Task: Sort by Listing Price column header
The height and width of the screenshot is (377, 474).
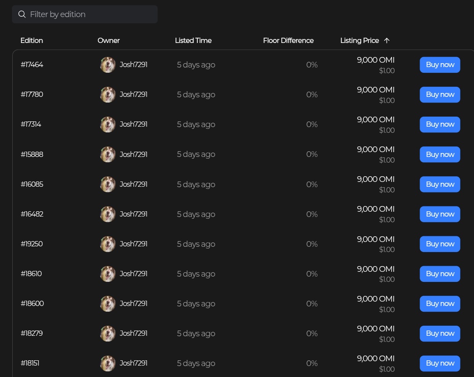Action: pos(359,40)
